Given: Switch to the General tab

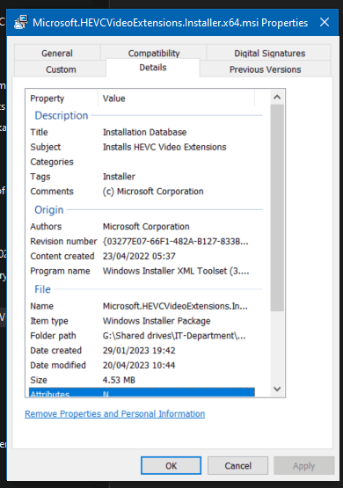Looking at the screenshot, I should pos(57,53).
